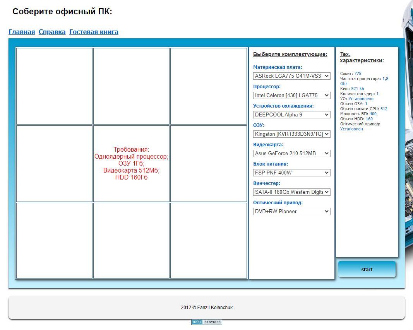Screen dimensions: 413x330
Task: Go to the Гостевая книга page
Action: coord(94,32)
